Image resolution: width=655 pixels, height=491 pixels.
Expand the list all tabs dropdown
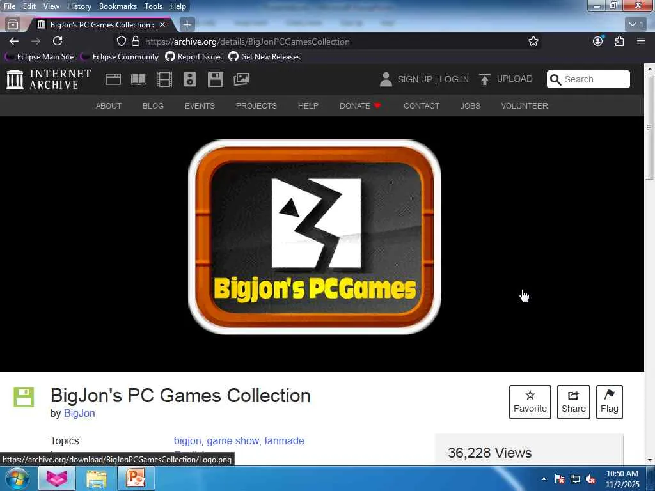pyautogui.click(x=636, y=25)
